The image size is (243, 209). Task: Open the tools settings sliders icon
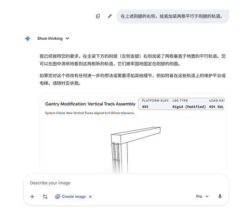pos(45,196)
